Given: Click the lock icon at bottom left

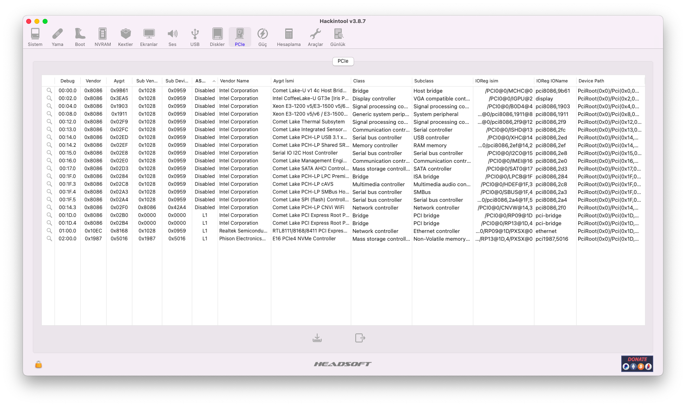Looking at the screenshot, I should 39,364.
